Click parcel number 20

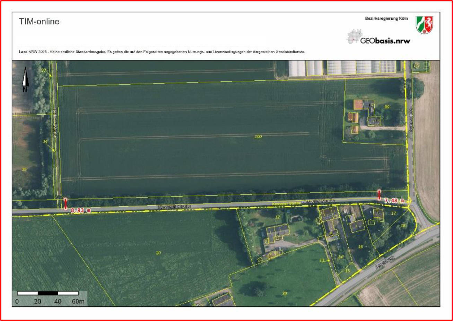tap(158, 253)
